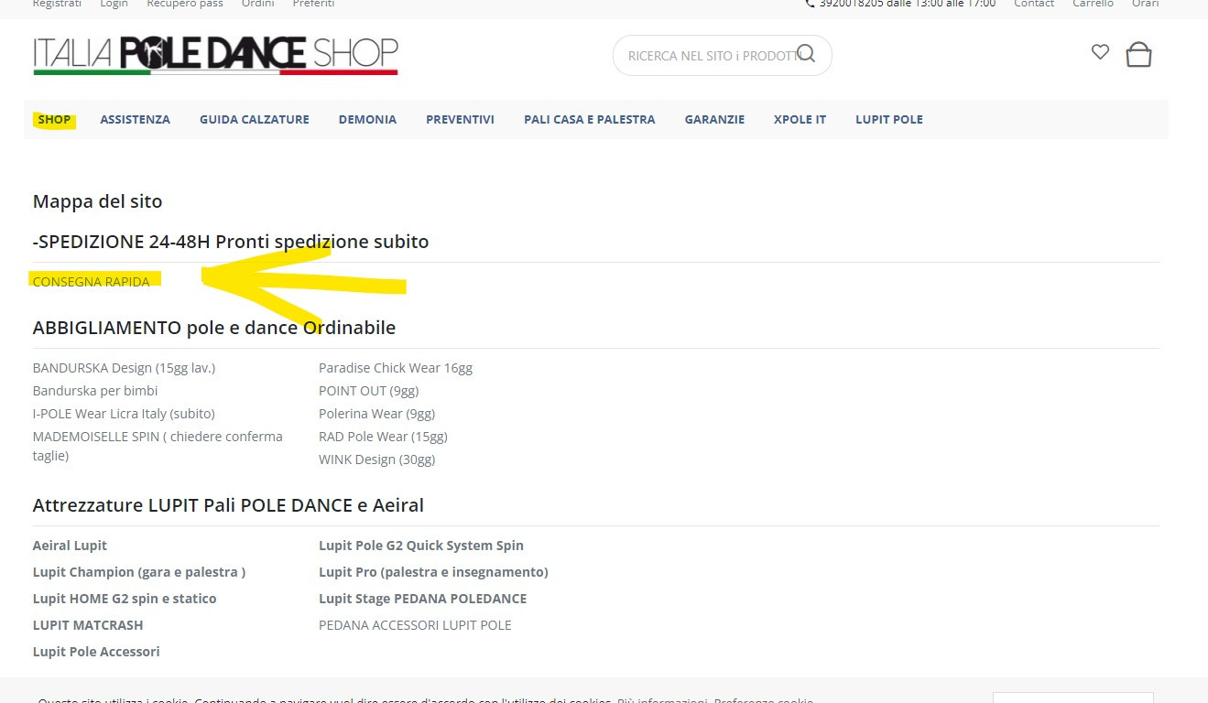Open the Preferiti link in top bar
Screen dimensions: 1208x703
click(x=313, y=4)
